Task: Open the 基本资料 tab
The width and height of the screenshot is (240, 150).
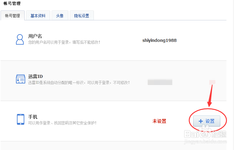Action: point(38,16)
